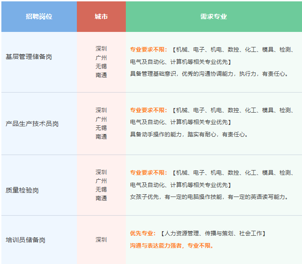
Task: Click 电气及自动化 line in 基层管理储备岗 row
Action: coord(181,62)
